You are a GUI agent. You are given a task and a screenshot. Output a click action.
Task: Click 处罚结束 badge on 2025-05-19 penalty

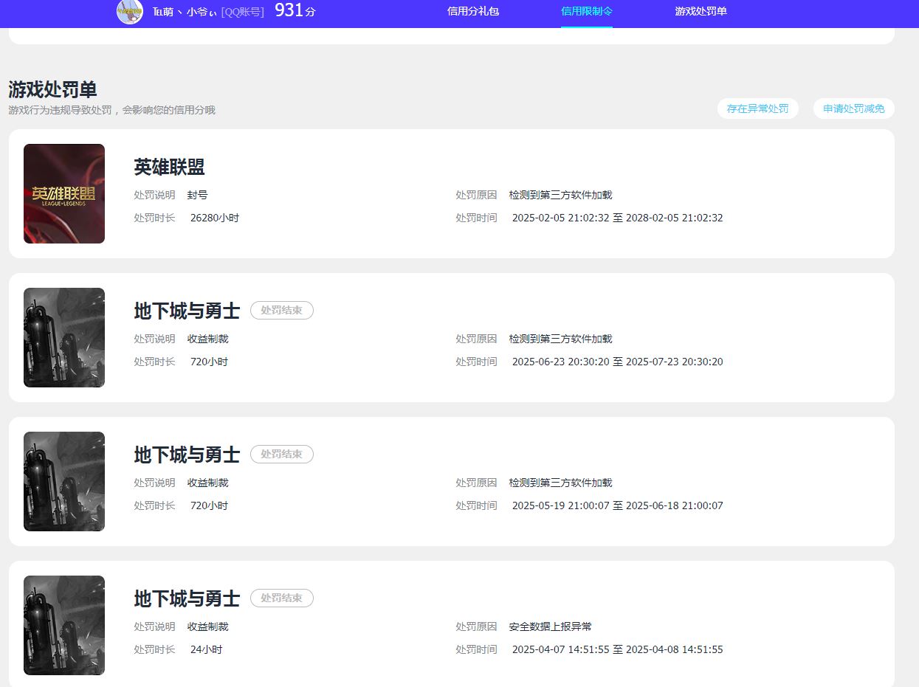282,455
